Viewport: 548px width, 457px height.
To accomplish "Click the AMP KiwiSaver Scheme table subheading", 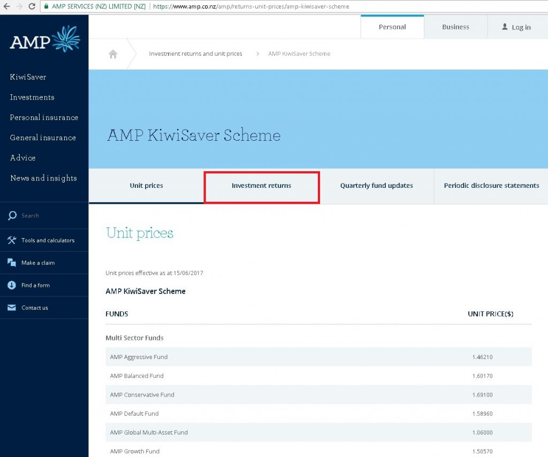I will point(146,291).
